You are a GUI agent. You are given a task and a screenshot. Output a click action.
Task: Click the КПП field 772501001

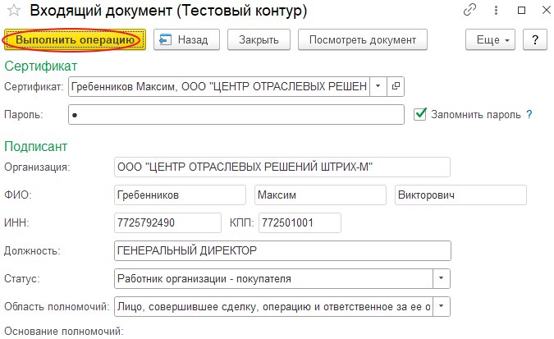300,222
